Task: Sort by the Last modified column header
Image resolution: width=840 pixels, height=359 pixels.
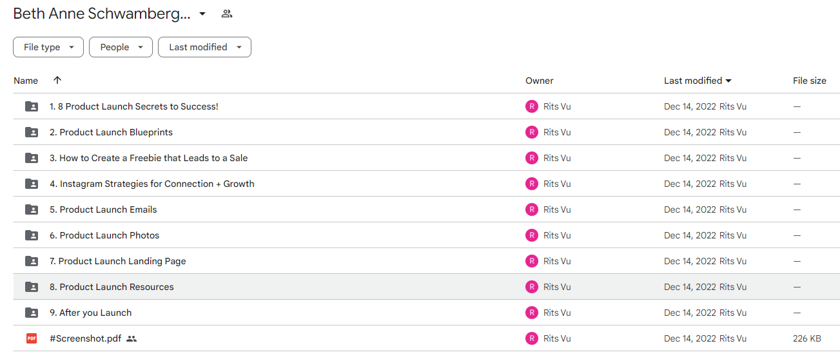Action: [x=698, y=81]
